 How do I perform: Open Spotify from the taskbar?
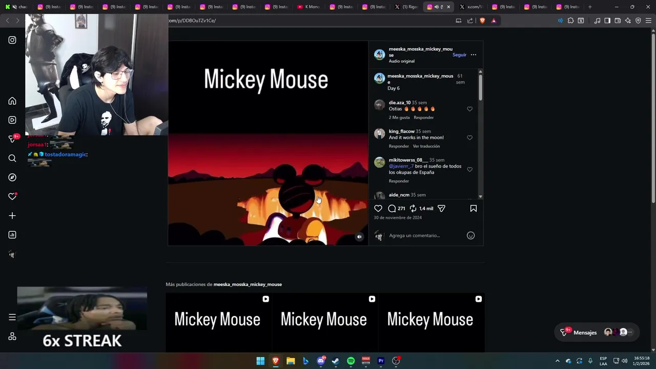pyautogui.click(x=351, y=361)
